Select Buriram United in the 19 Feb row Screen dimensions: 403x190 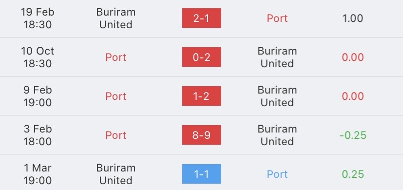pyautogui.click(x=115, y=18)
